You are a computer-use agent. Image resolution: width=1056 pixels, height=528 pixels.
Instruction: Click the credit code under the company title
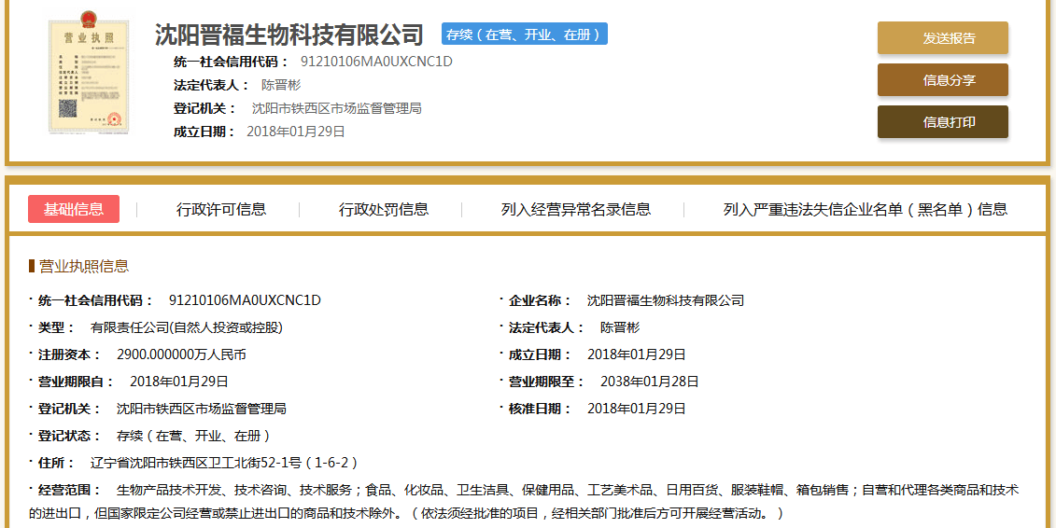pyautogui.click(x=376, y=62)
